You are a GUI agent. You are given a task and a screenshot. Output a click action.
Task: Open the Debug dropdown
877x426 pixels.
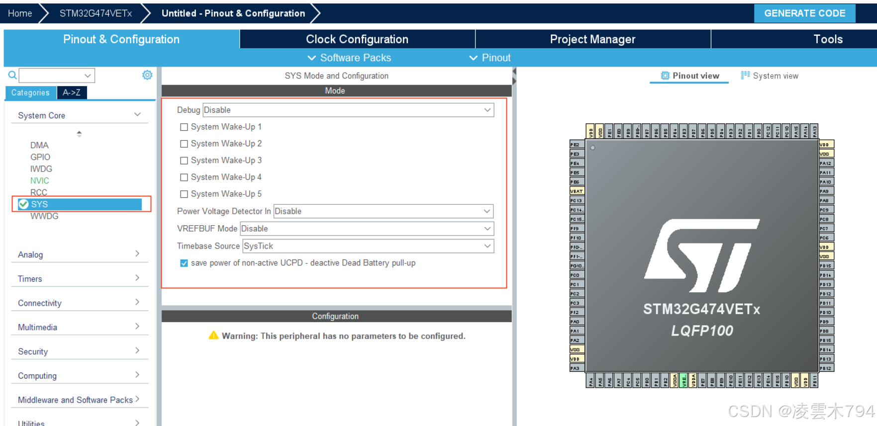click(348, 110)
